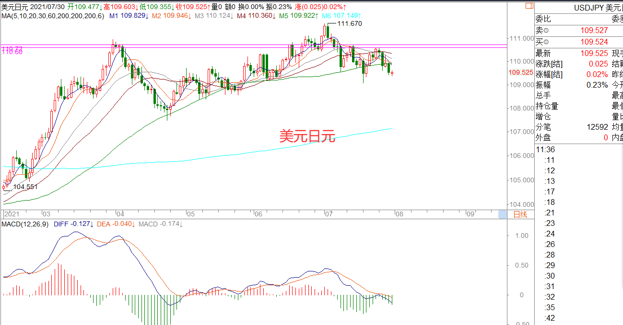
Task: Click the 08 month marker on timeline
Action: tap(399, 214)
